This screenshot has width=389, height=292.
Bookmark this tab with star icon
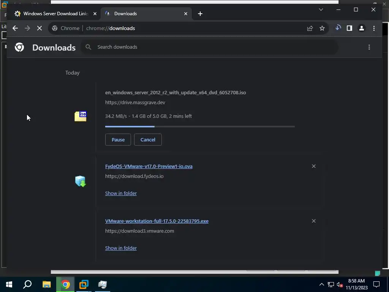coord(322,28)
